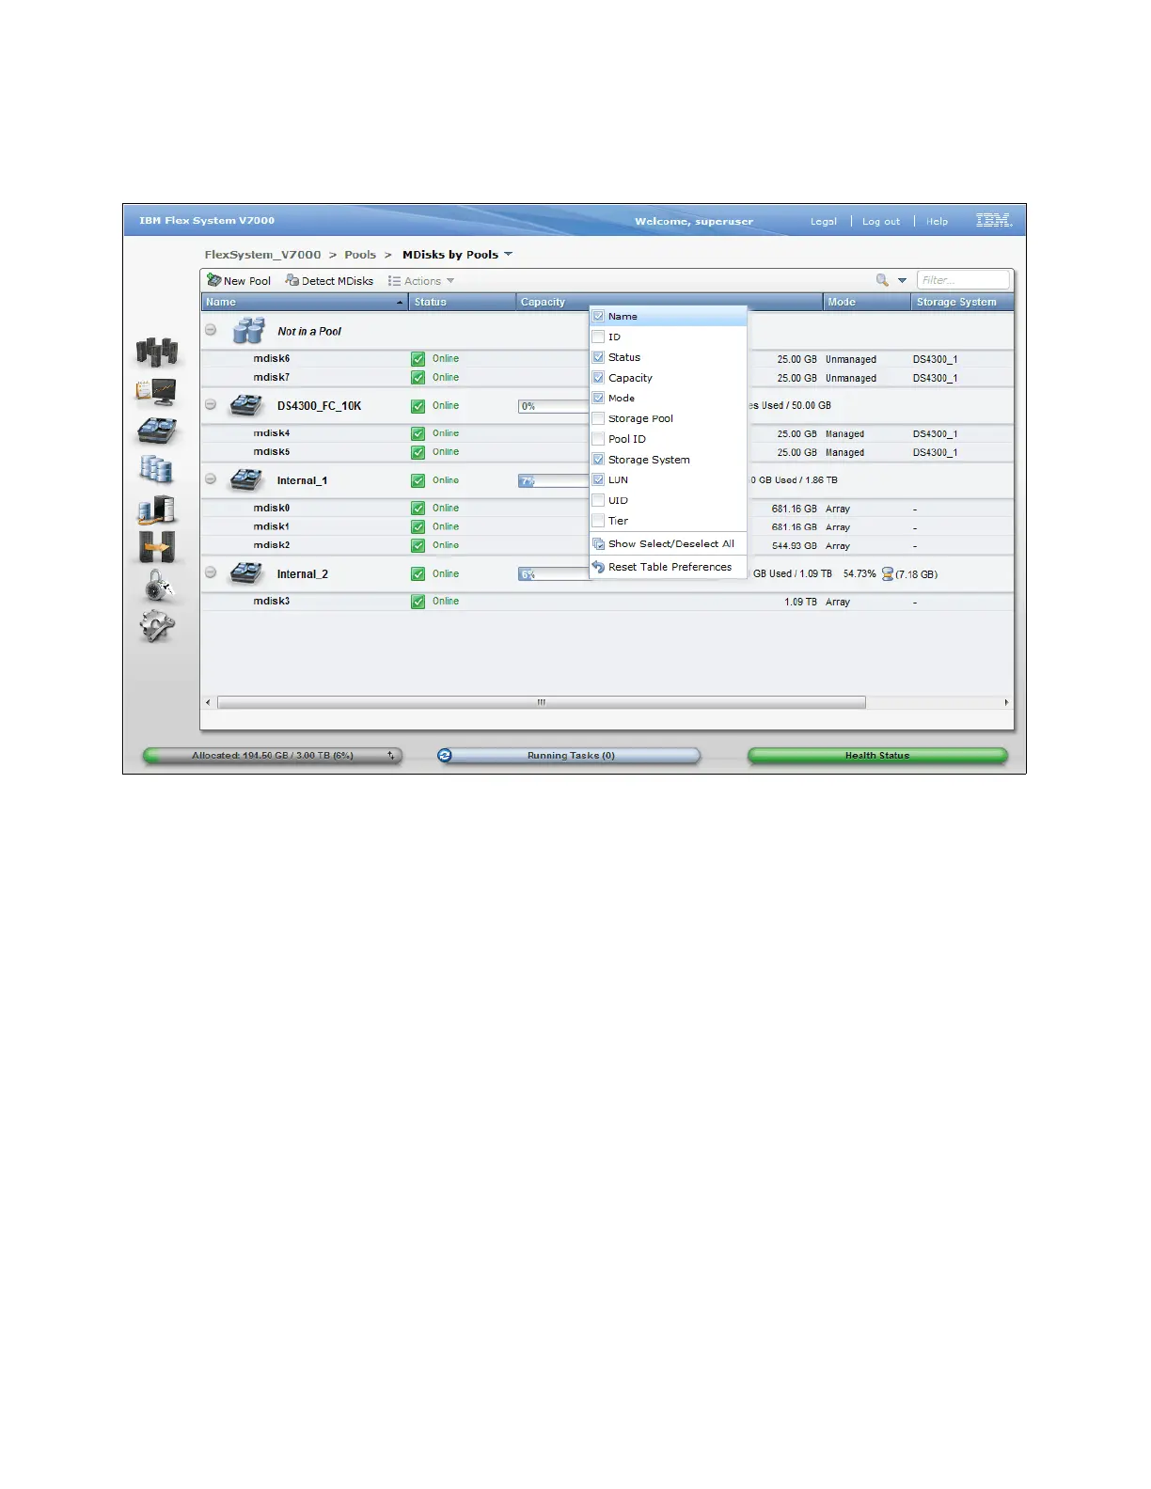
Task: Click the green status icon for mdisk4
Action: pyautogui.click(x=418, y=433)
